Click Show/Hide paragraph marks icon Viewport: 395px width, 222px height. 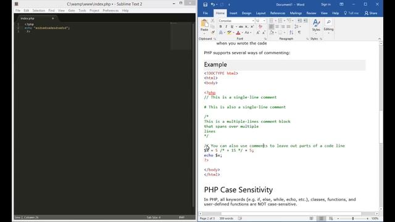tap(299, 33)
